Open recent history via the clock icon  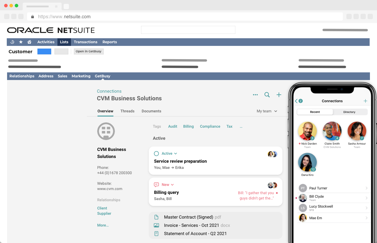(x=12, y=42)
